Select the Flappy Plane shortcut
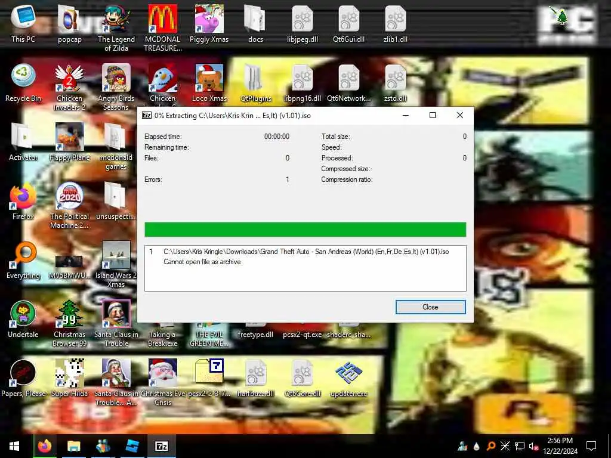 pos(70,142)
